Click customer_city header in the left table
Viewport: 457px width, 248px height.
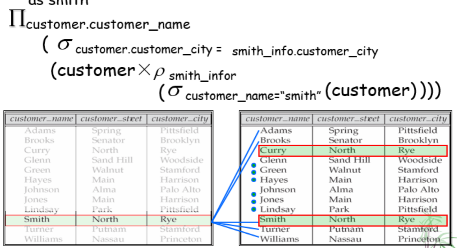coord(180,119)
